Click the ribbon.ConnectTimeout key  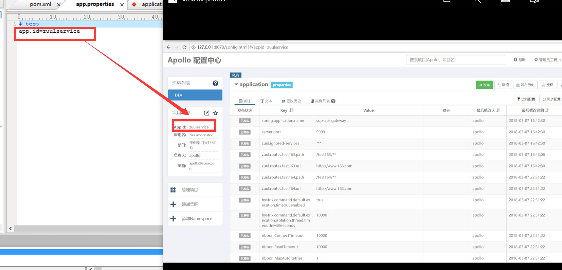(x=283, y=235)
